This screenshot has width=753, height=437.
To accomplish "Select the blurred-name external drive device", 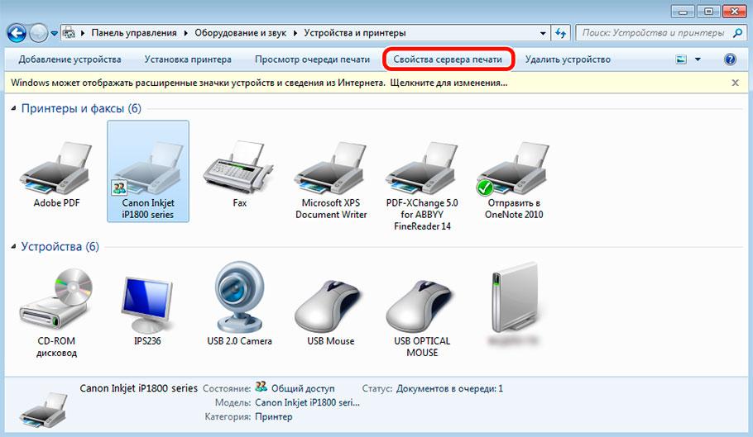I will point(514,297).
